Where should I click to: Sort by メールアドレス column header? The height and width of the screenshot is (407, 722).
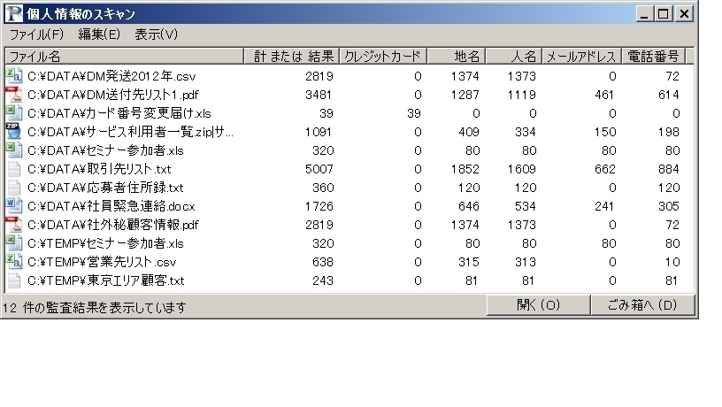[582, 56]
